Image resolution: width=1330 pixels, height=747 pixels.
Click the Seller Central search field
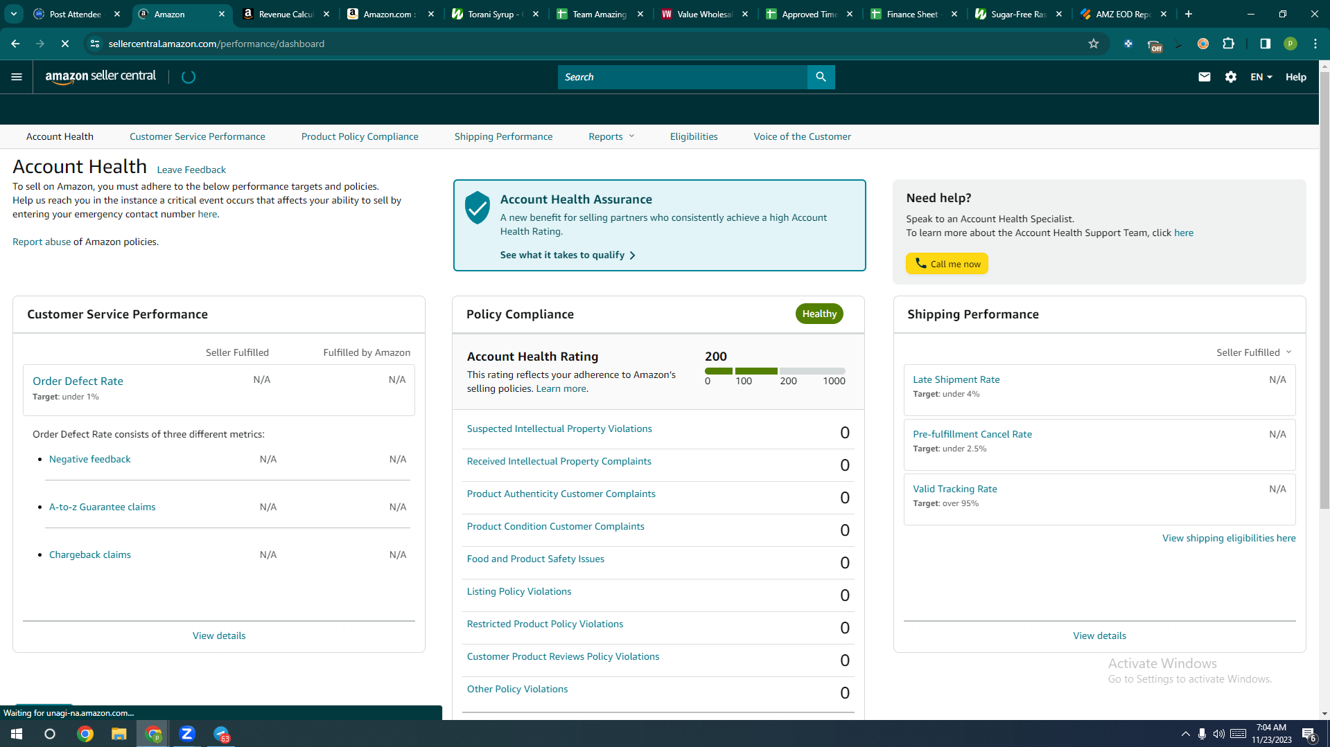pyautogui.click(x=683, y=77)
